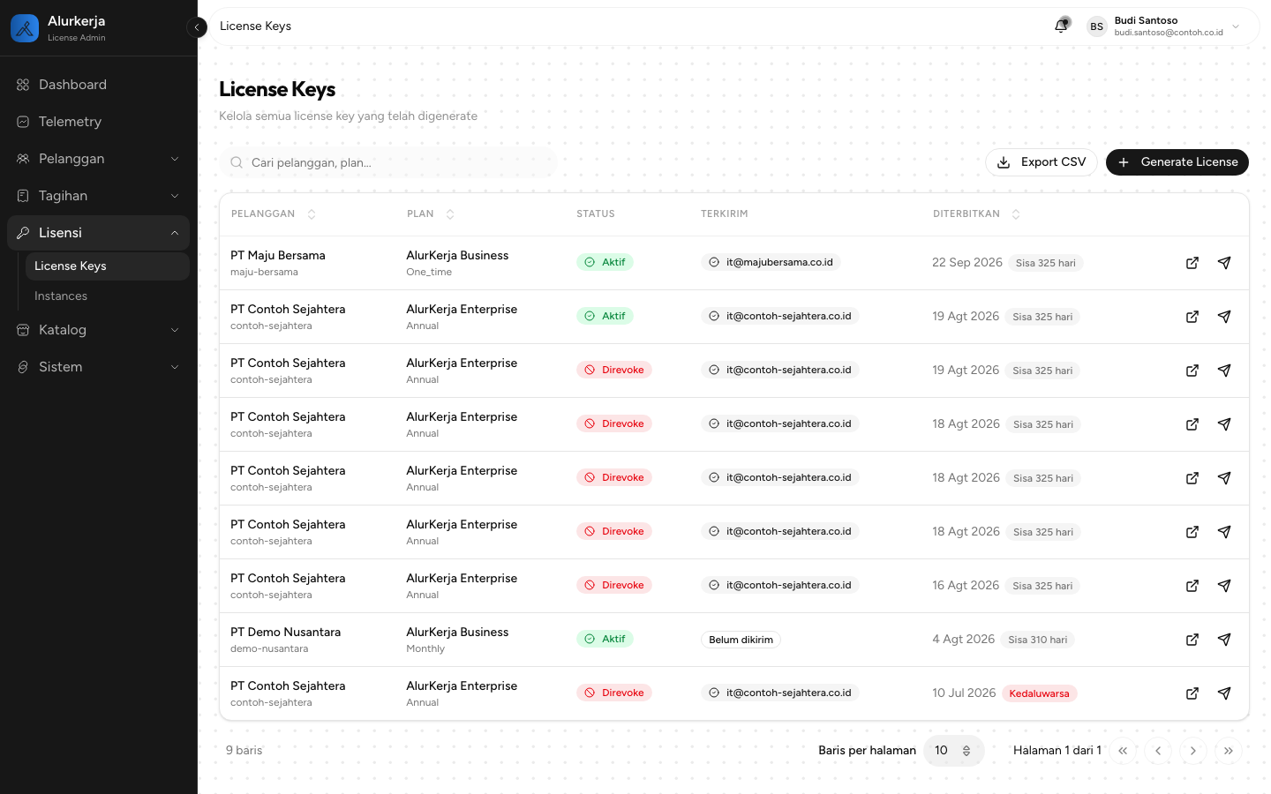This screenshot has height=794, width=1271.
Task: Click 'PT Demo Nusantara' customer name
Action: 285,633
